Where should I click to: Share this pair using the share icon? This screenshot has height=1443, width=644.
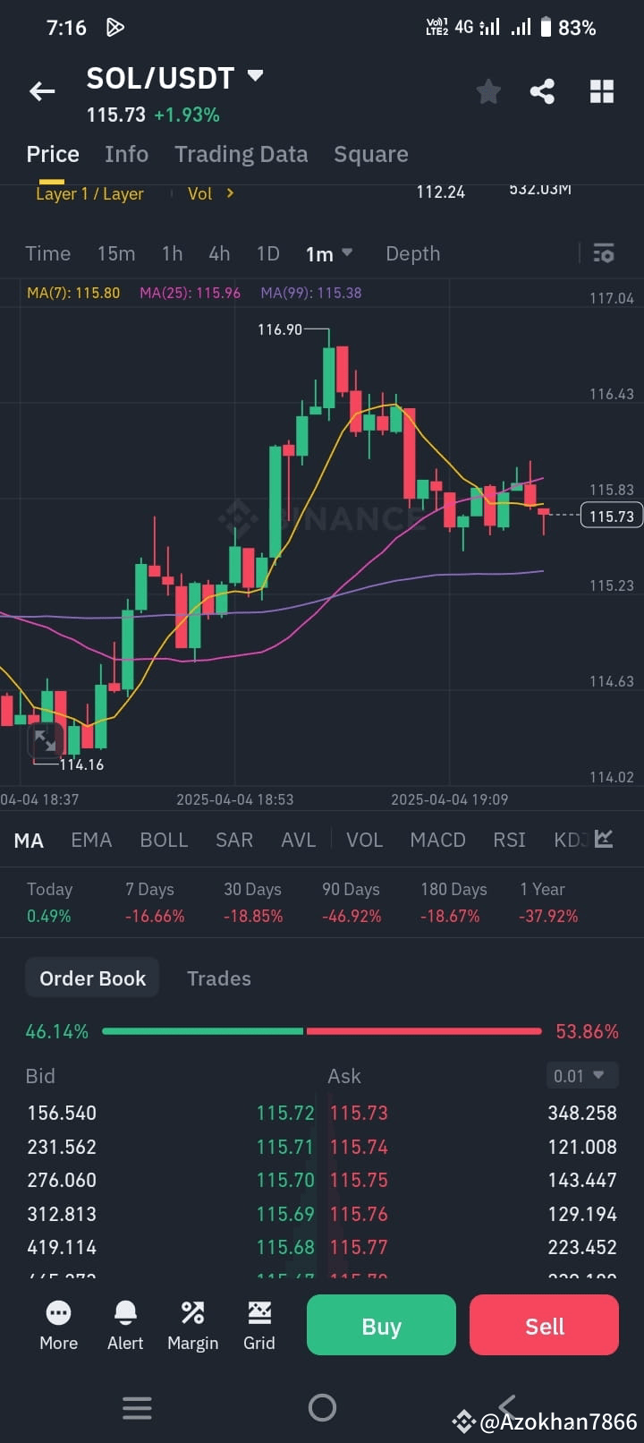(542, 91)
